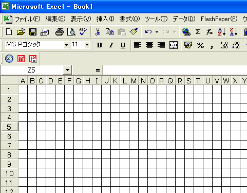Open the 表示(V) menu

[x=81, y=19]
